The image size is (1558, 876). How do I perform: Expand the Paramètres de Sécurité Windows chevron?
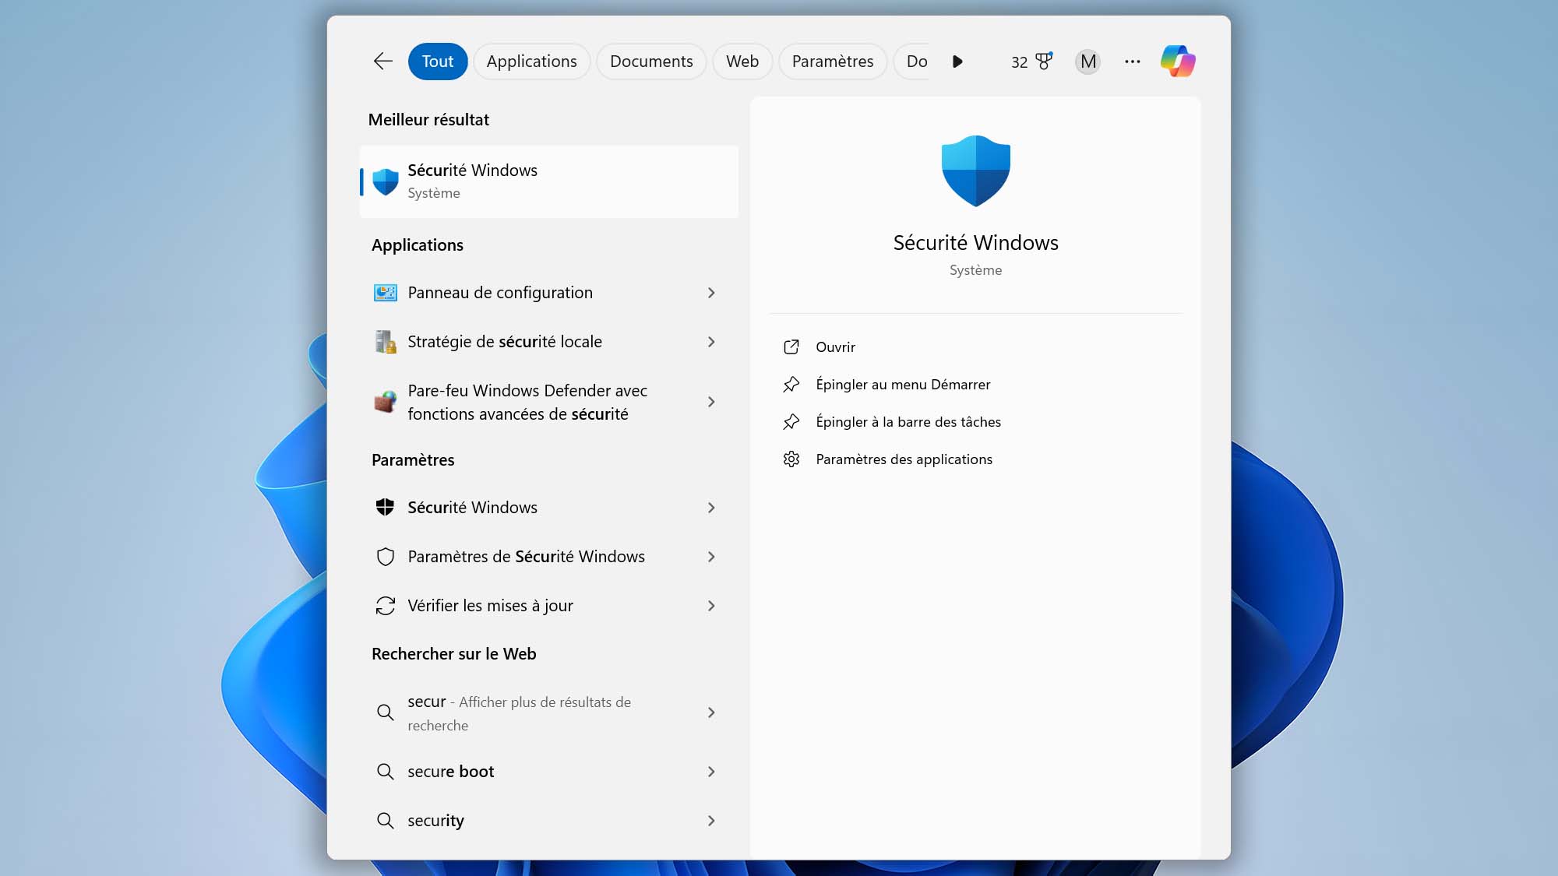pyautogui.click(x=711, y=557)
